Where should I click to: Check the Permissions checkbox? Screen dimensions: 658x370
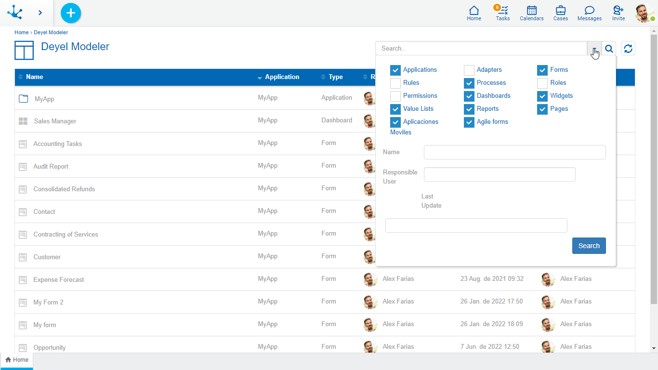tap(395, 96)
